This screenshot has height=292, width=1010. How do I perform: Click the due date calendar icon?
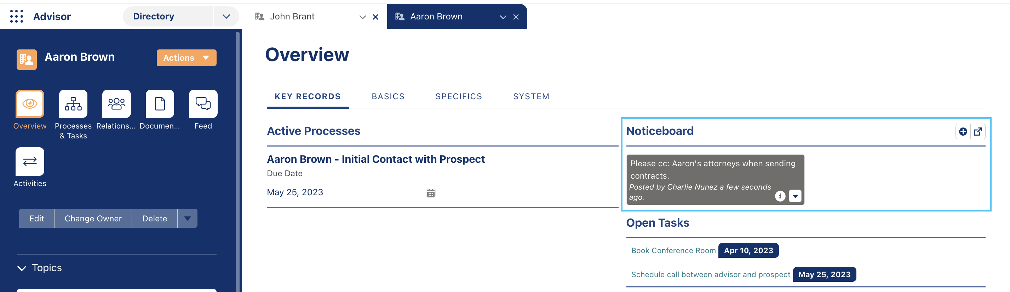click(430, 193)
